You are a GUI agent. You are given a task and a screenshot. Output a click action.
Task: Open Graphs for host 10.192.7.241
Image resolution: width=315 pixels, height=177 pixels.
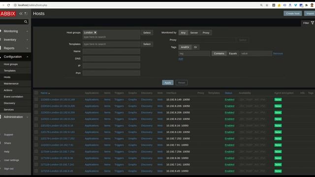[132, 165]
